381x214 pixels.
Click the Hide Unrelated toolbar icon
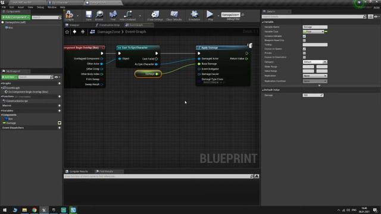[x=128, y=15]
